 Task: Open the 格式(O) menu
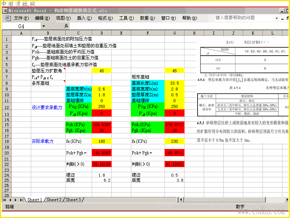click(x=105, y=18)
